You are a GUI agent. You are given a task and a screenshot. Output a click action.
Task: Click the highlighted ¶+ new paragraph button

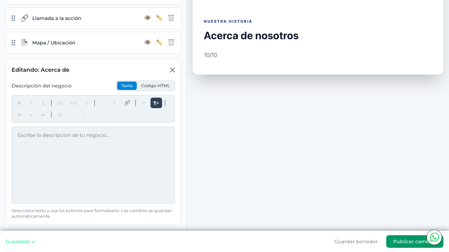[156, 103]
